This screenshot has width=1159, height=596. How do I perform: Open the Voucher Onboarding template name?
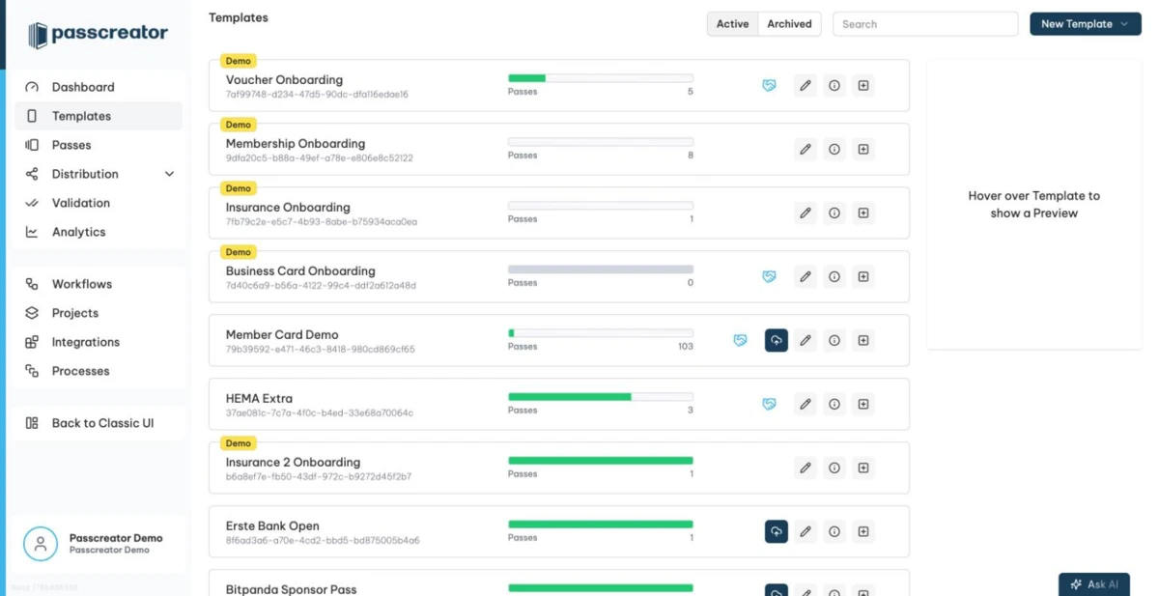pos(284,80)
